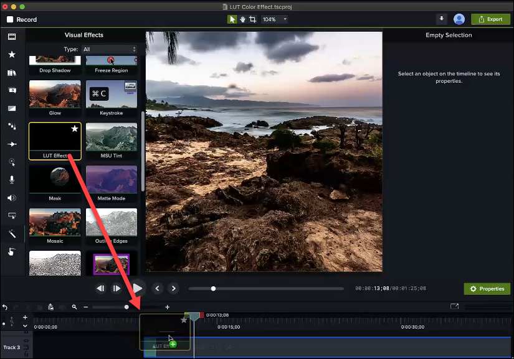This screenshot has width=514, height=359.
Task: Open the Favorites star tab in sidebar
Action: point(11,55)
